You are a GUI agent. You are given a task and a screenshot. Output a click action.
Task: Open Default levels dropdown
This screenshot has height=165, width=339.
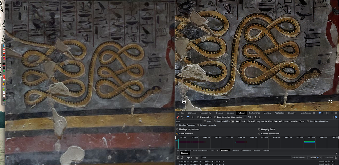click(x=299, y=158)
